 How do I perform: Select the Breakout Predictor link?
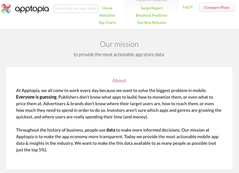coord(152,15)
